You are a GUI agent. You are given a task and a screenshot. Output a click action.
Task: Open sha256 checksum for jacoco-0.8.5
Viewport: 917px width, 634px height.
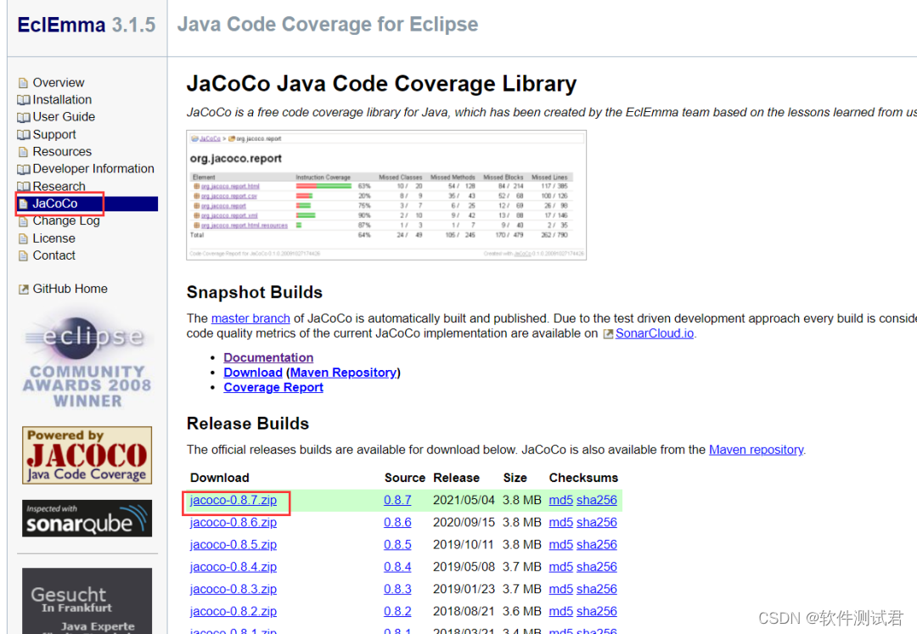(597, 545)
